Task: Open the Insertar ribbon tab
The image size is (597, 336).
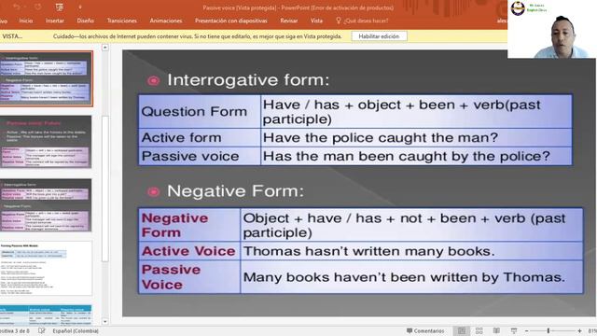Action: pos(55,21)
